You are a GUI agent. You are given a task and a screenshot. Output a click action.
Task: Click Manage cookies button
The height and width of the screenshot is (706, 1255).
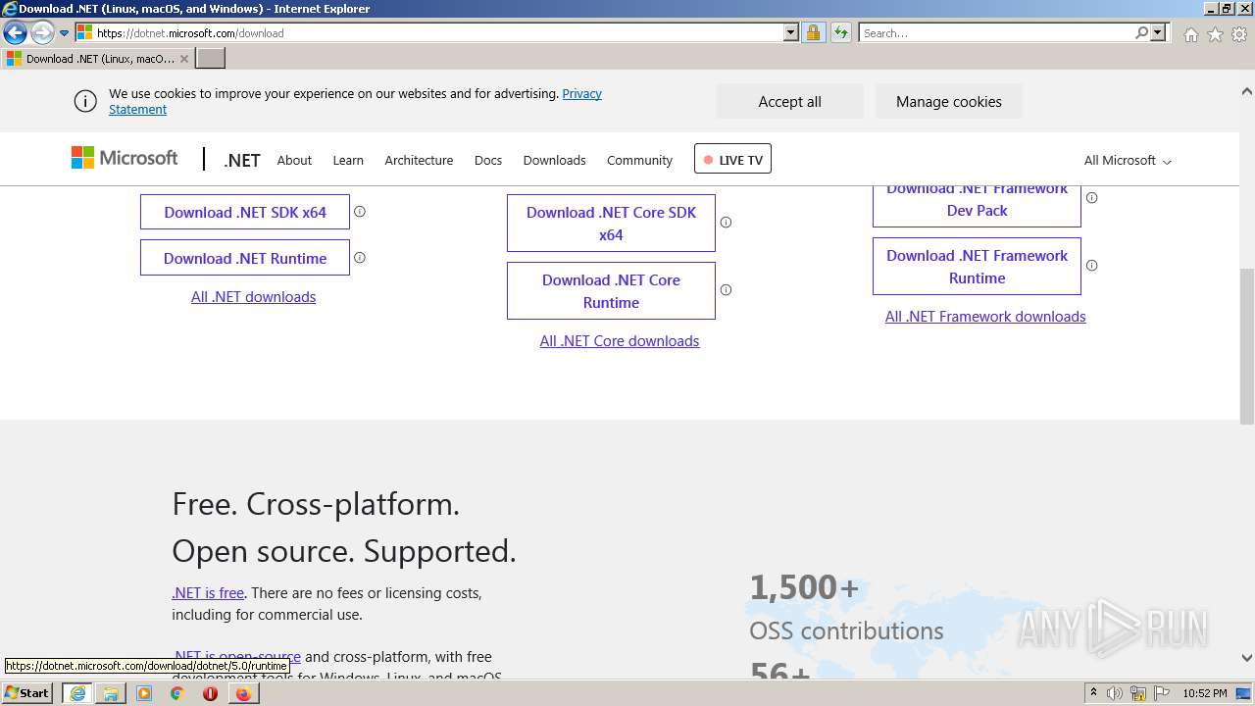pyautogui.click(x=948, y=101)
